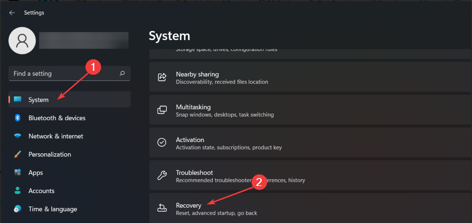Click the Troubleshoot wrench icon
The image size is (472, 223).
pos(162,175)
